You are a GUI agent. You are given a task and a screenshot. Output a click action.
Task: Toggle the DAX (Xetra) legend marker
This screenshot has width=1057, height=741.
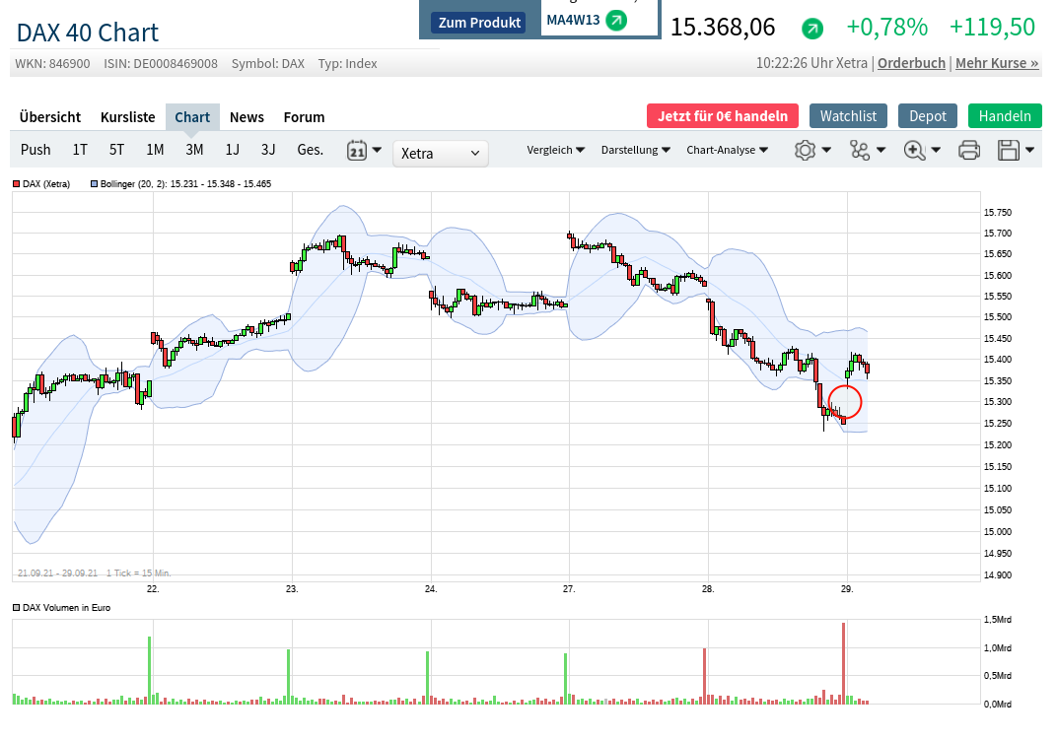tap(17, 184)
